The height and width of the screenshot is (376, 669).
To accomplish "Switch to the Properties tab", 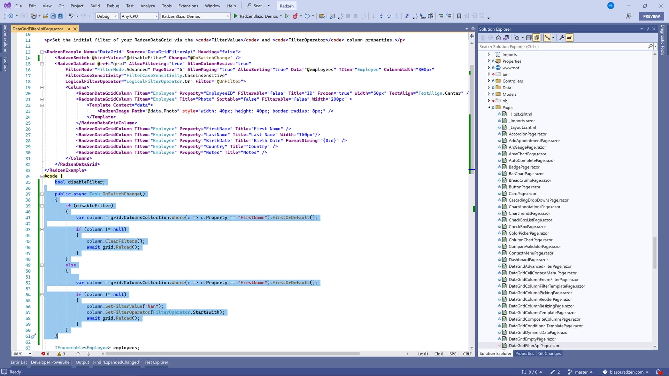I will pos(524,353).
